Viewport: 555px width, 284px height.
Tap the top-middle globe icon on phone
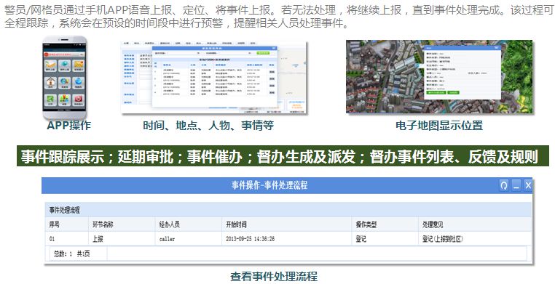(64, 65)
